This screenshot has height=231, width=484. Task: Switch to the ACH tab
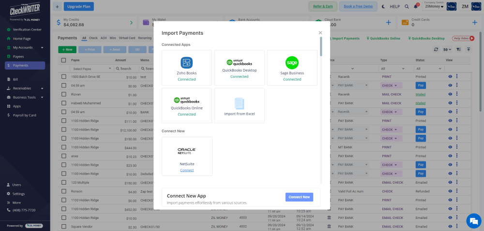coord(104,38)
